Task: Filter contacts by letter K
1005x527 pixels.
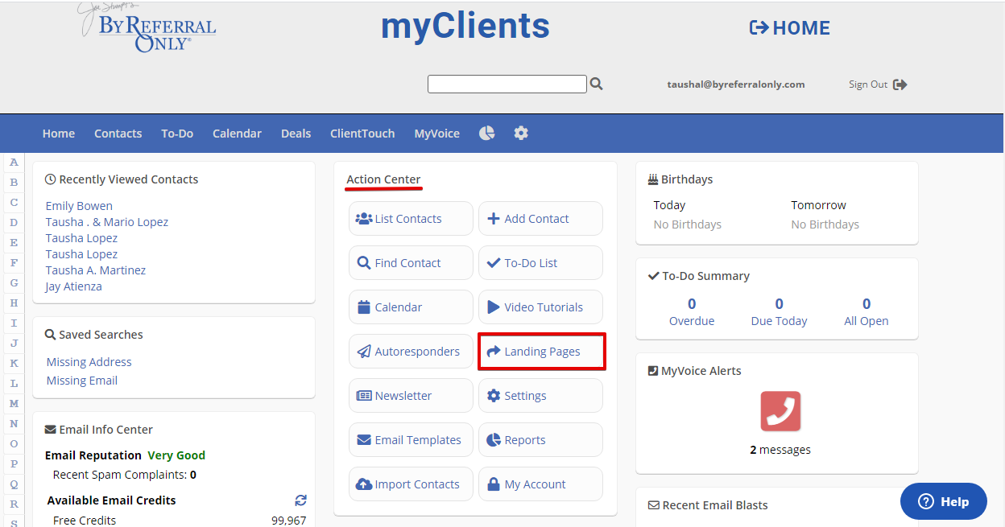Action: click(14, 364)
